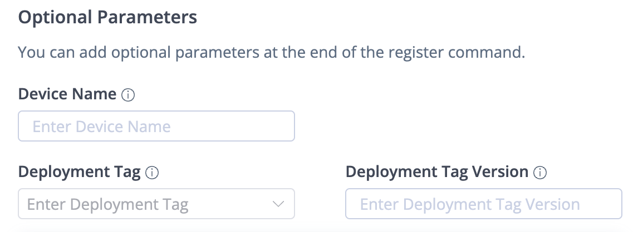The width and height of the screenshot is (638, 232).
Task: Click the Deployment Tag info icon
Action: (152, 173)
